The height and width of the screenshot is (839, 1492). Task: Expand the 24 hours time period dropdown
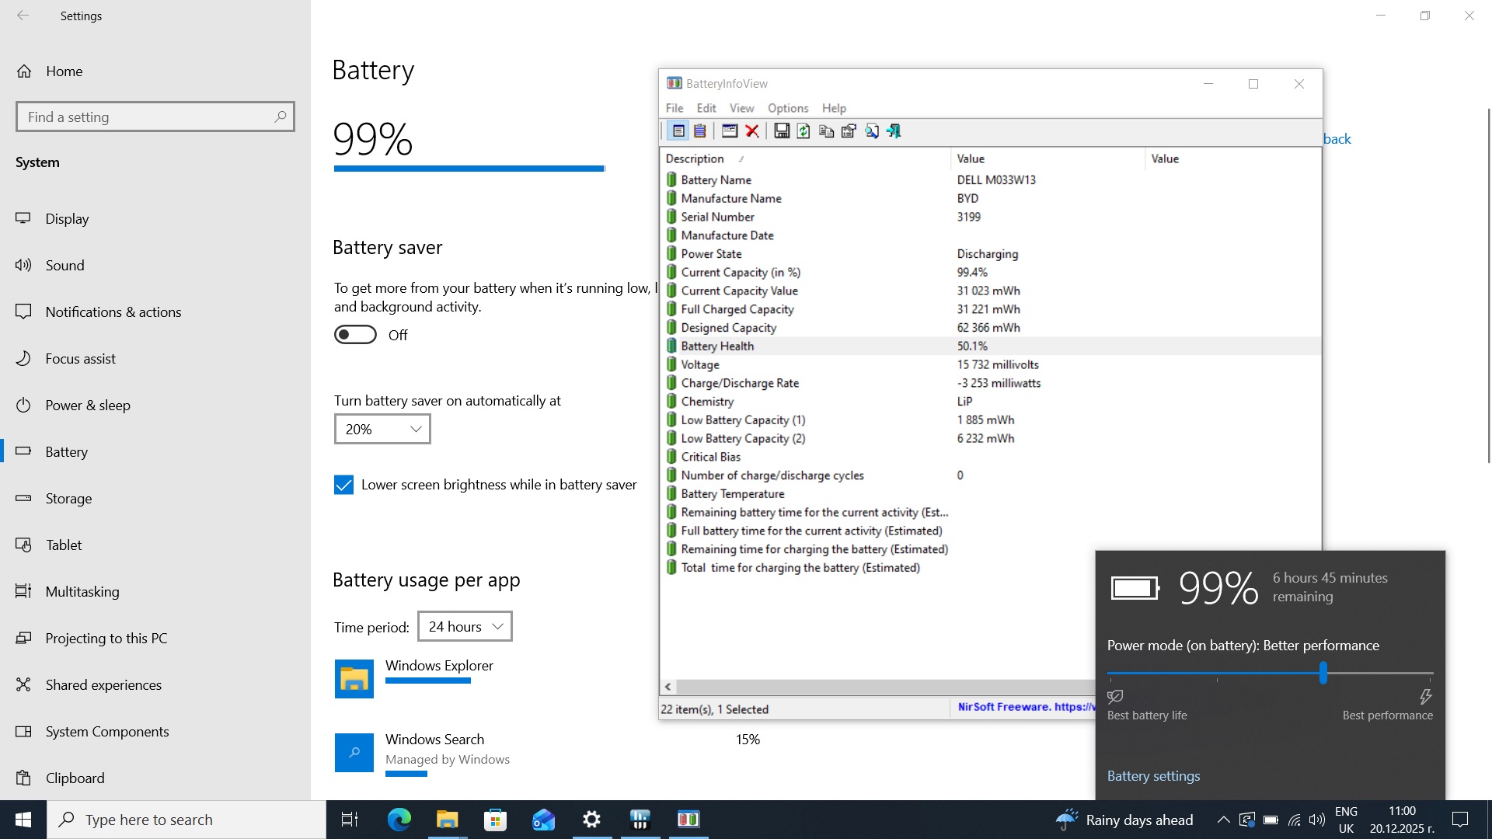465,626
